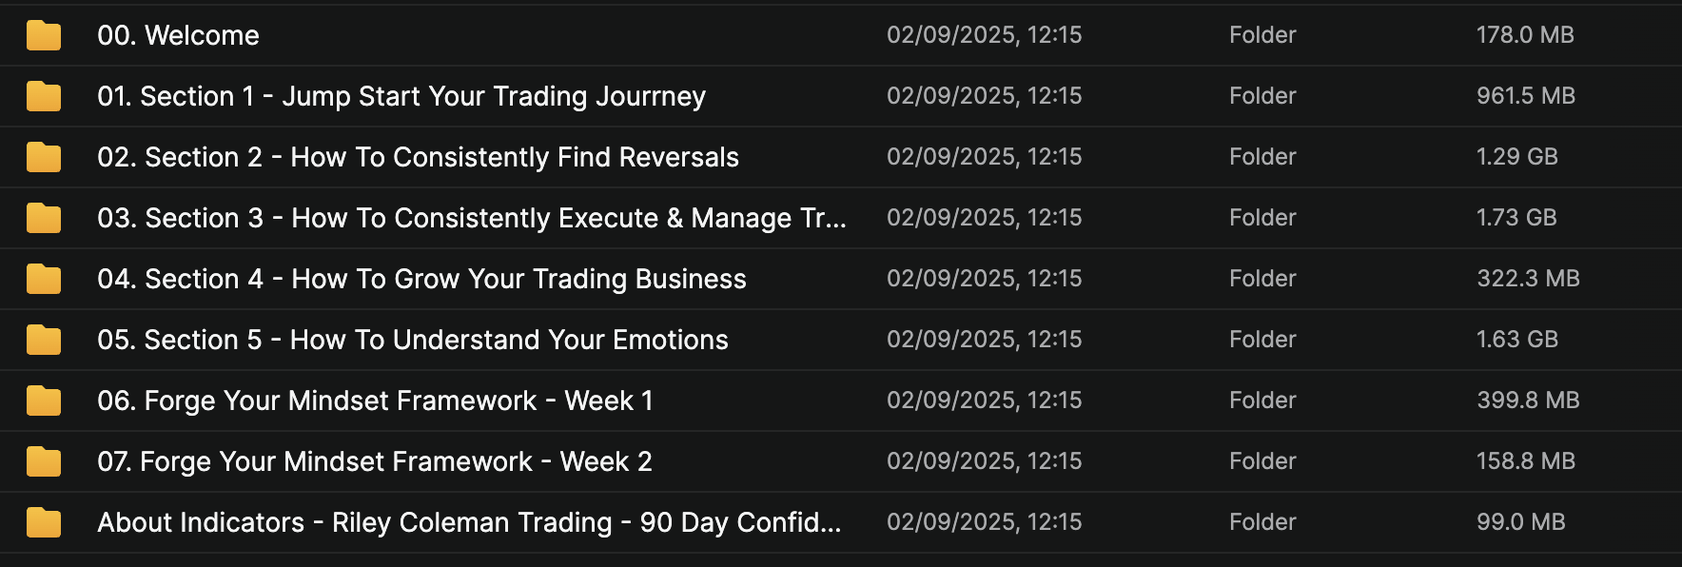
Task: Select 02. Section 2 How To Consistently Find Reversals
Action: tap(418, 158)
